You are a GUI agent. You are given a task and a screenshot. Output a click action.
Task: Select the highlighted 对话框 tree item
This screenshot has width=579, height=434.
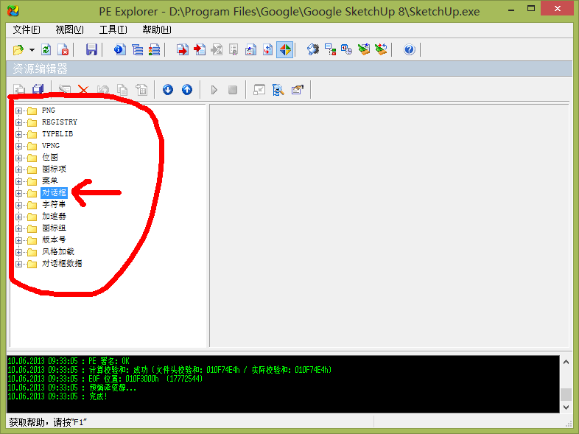pyautogui.click(x=54, y=192)
